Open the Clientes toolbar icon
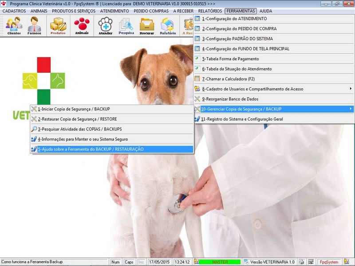355x266 pixels. (14, 26)
